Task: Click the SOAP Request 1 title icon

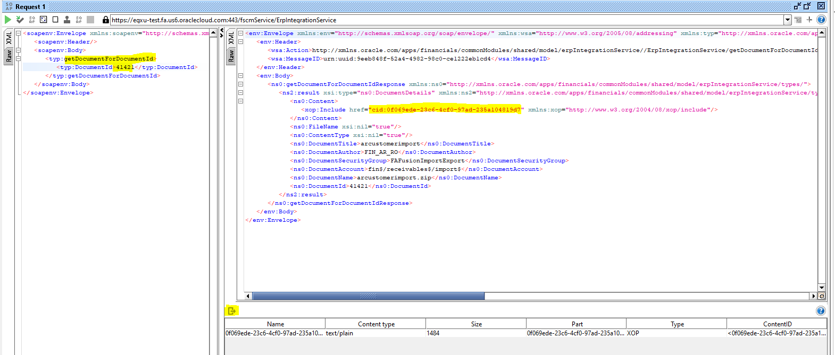Action: point(9,6)
